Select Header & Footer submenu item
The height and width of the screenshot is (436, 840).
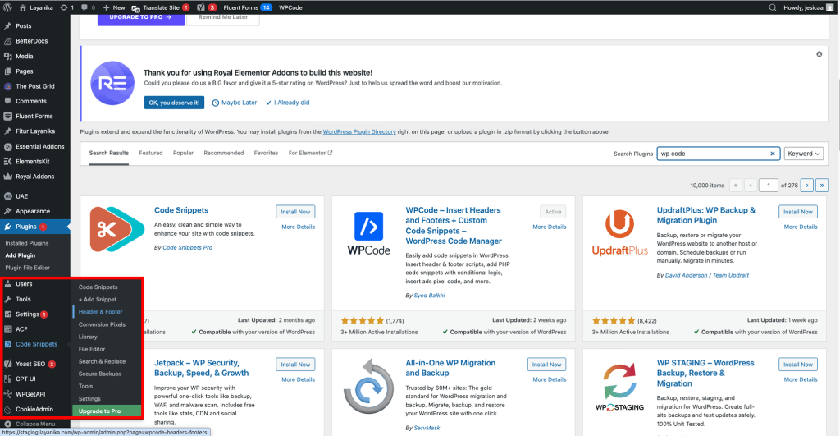(x=101, y=312)
